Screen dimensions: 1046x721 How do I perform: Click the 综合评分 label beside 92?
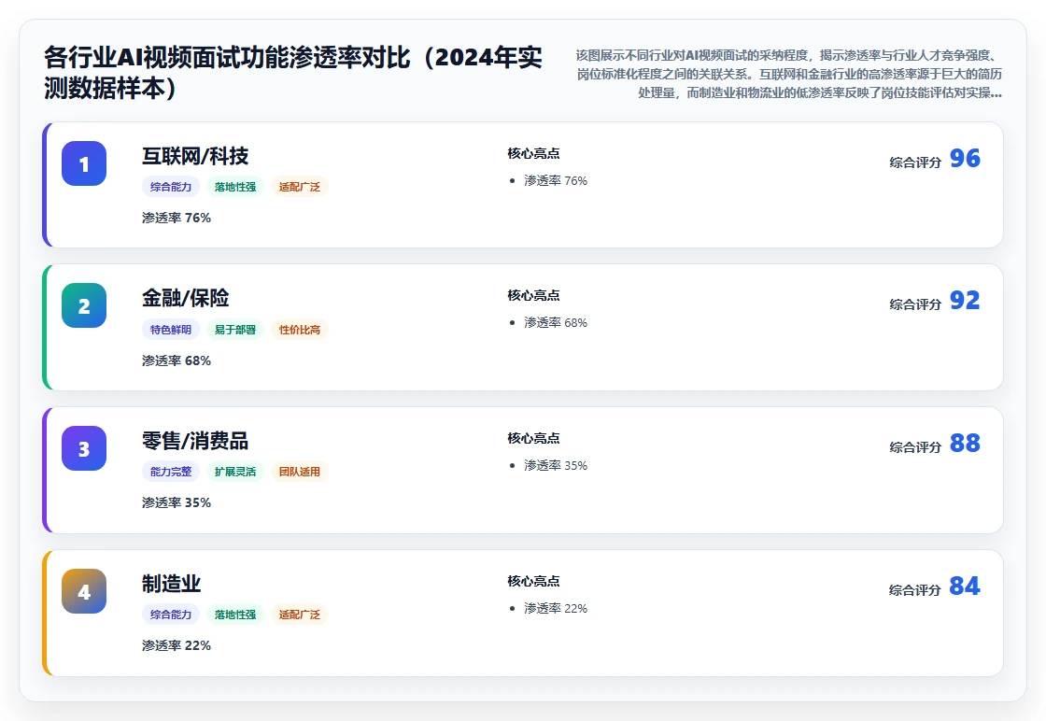[x=915, y=304]
